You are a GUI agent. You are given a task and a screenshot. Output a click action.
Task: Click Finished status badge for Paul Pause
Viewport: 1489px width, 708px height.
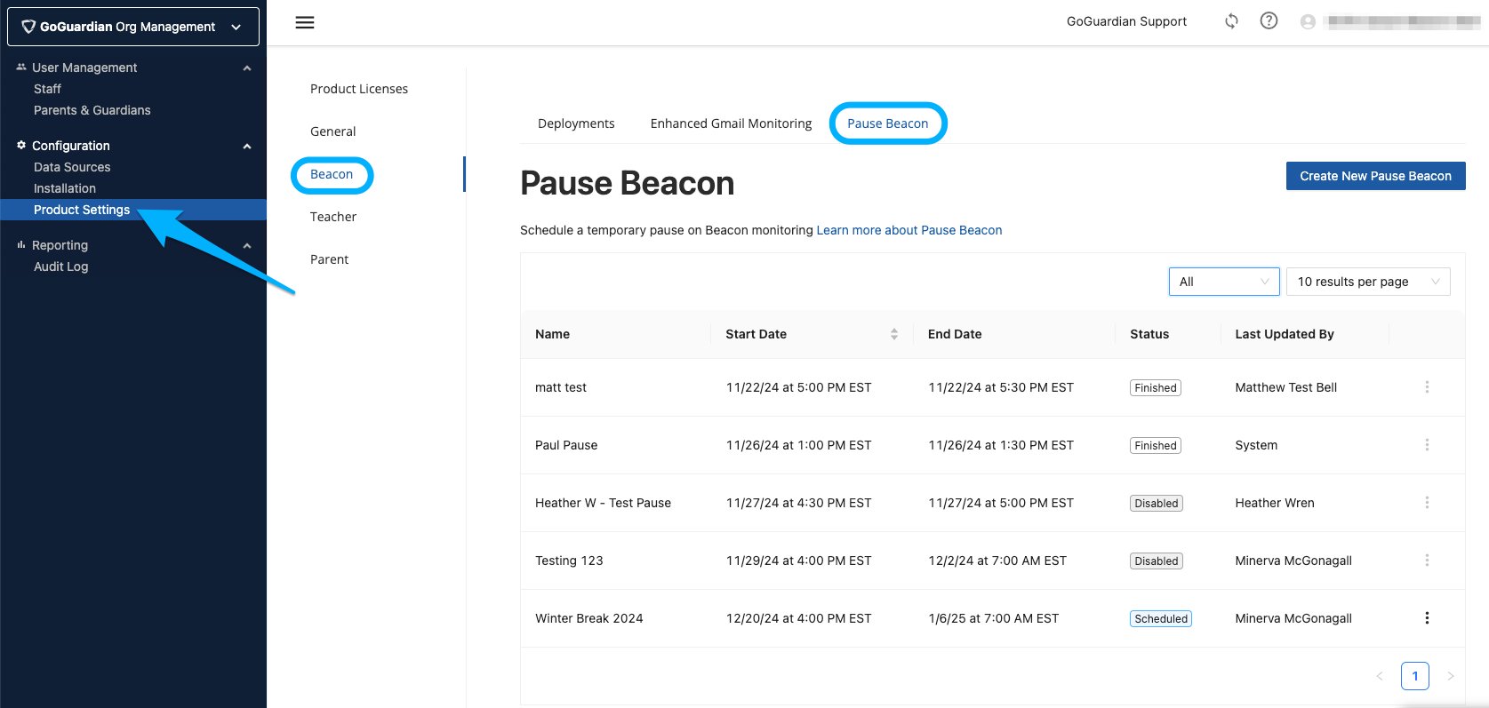pyautogui.click(x=1156, y=446)
